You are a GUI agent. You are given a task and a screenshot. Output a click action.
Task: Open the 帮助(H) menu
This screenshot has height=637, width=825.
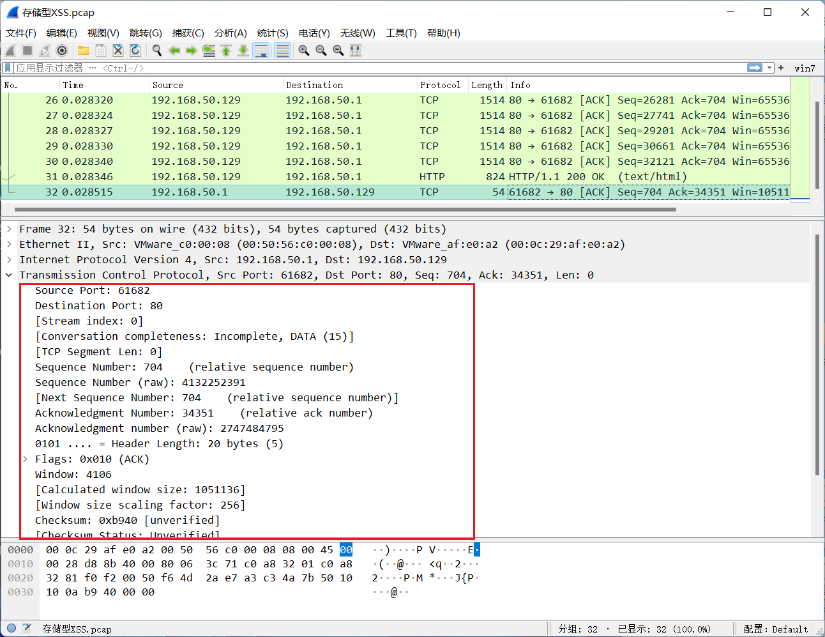coord(444,33)
